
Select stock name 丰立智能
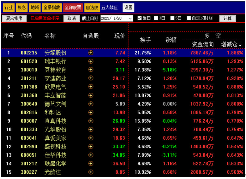pyautogui.click(x=56, y=95)
